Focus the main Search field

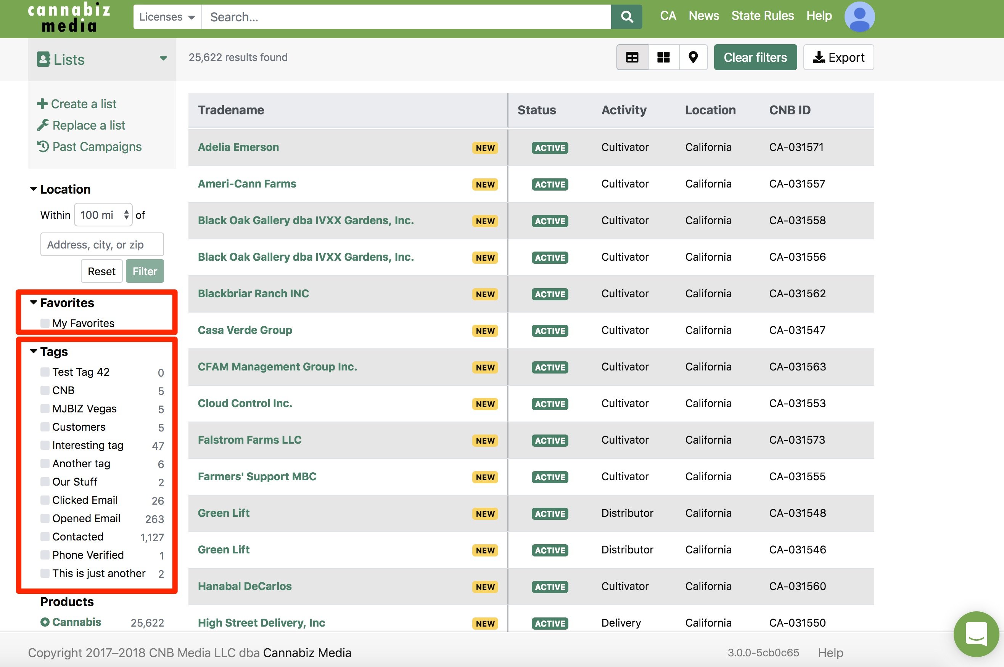[x=407, y=17]
